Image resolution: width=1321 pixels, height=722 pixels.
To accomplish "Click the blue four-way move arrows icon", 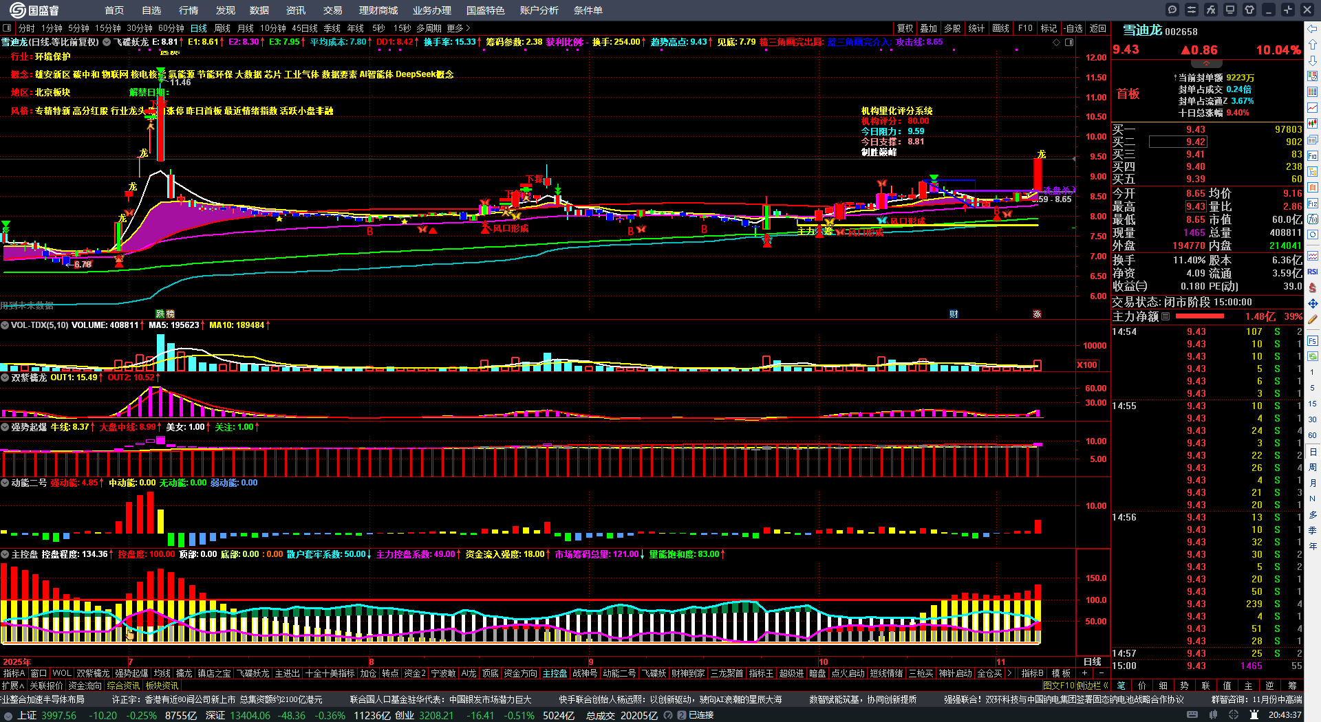I will (1313, 303).
